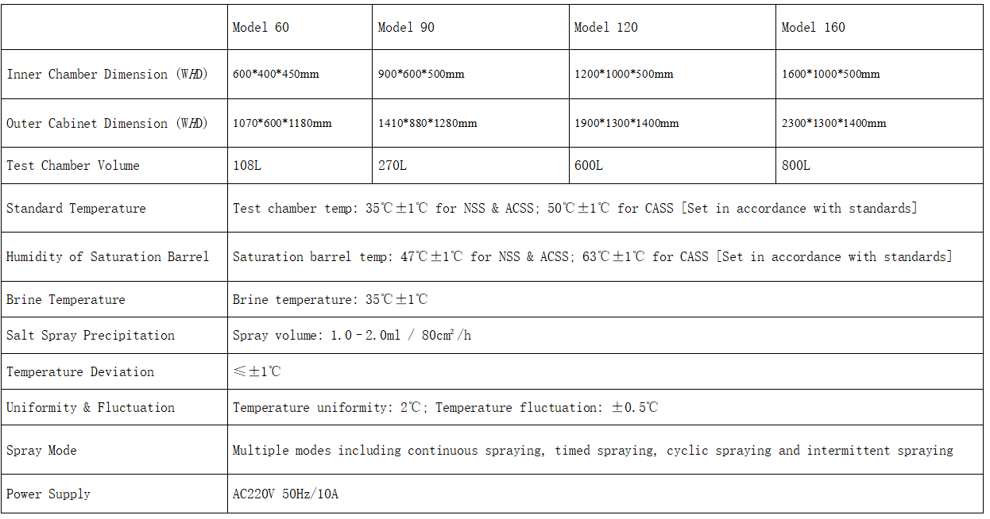This screenshot has width=990, height=519.
Task: Click the 1410*880*1280mm cell
Action: click(x=470, y=123)
